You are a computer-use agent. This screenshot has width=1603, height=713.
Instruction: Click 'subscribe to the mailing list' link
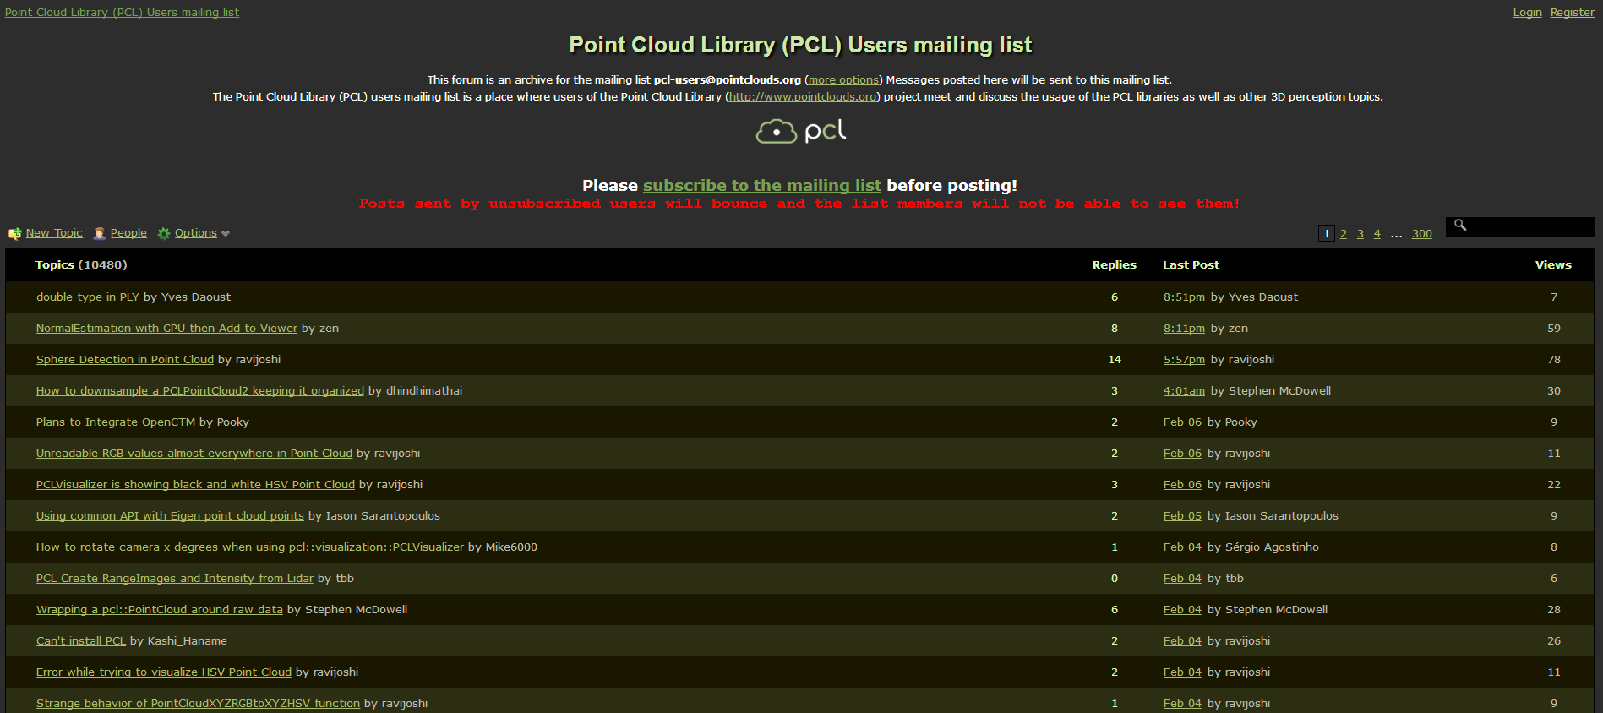pyautogui.click(x=761, y=186)
